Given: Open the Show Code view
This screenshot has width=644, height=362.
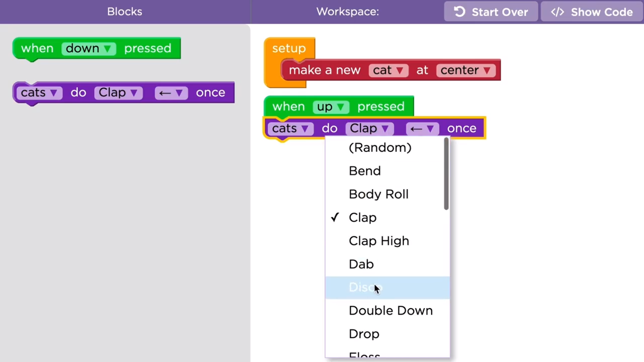Looking at the screenshot, I should pos(592,12).
